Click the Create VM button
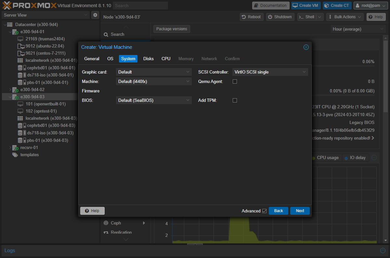 point(306,6)
